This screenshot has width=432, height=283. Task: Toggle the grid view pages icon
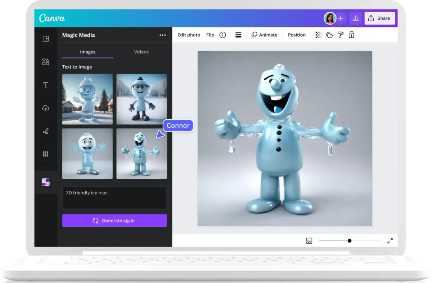click(309, 241)
